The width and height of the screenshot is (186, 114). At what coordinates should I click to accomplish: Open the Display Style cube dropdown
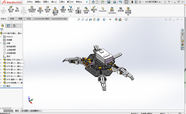(107, 19)
